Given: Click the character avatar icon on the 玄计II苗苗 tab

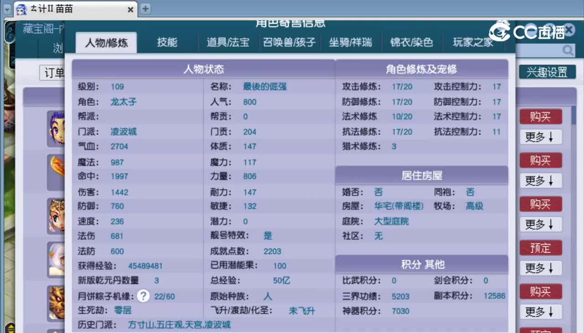Looking at the screenshot, I should pyautogui.click(x=21, y=9).
